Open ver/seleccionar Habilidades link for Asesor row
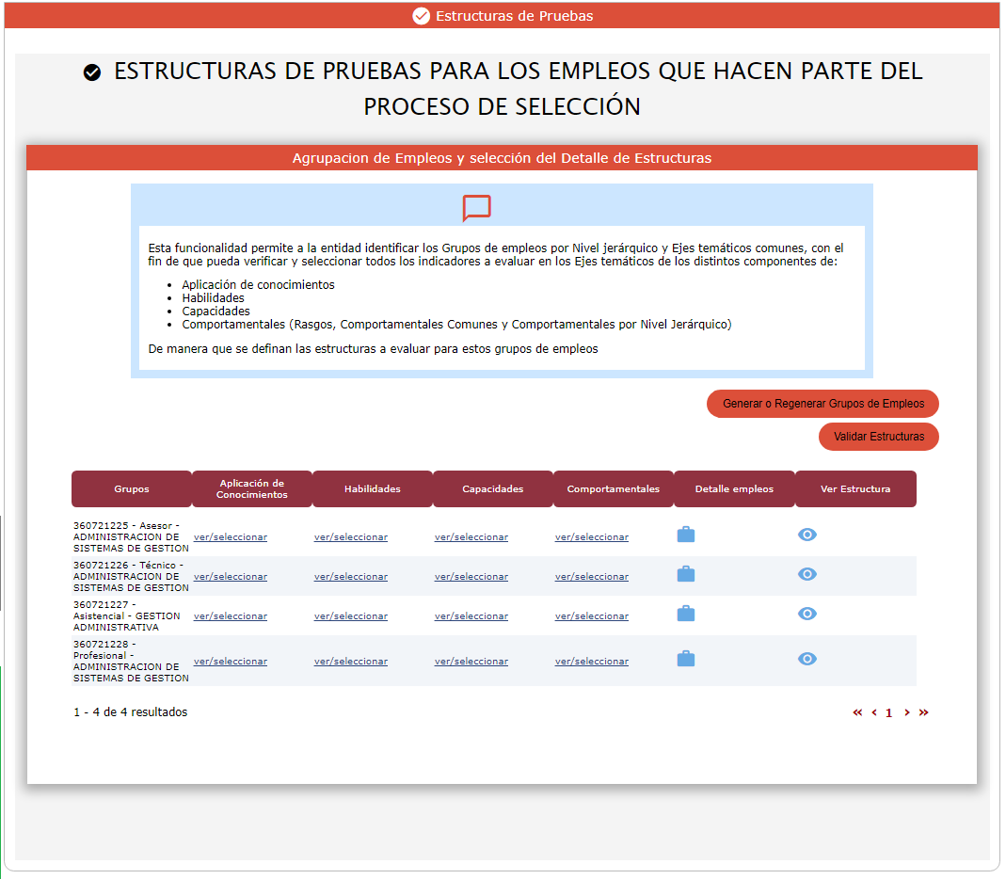The width and height of the screenshot is (1006, 879). click(x=350, y=537)
